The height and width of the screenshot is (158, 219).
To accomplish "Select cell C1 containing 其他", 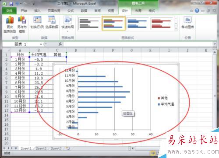I will pyautogui.click(x=57, y=55).
